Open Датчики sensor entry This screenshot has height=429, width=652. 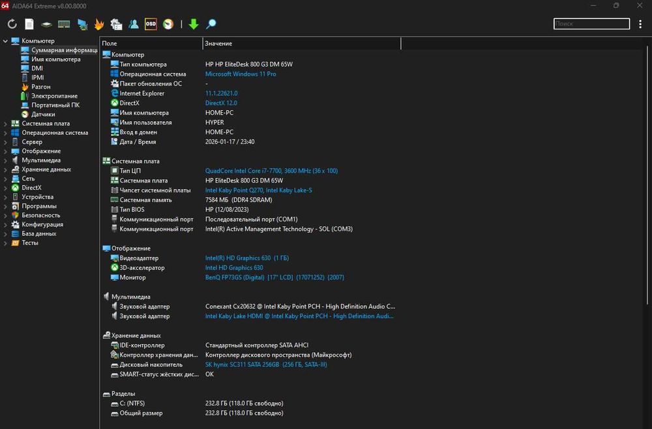(38, 114)
